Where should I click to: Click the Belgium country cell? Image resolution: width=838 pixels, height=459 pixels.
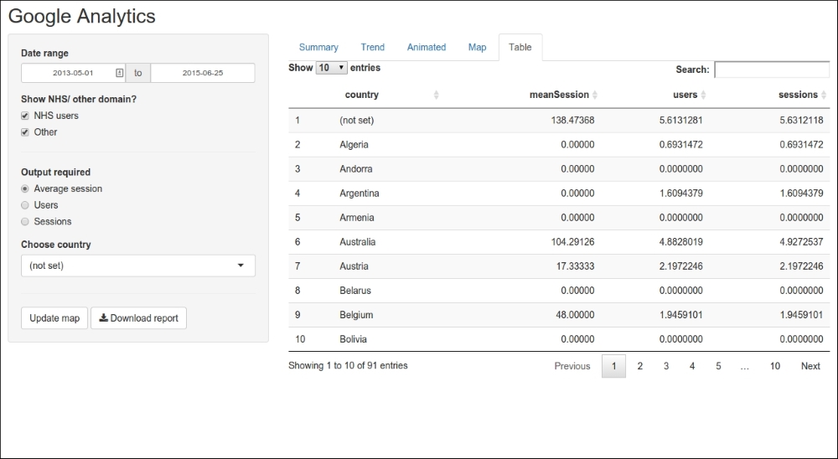coord(356,315)
